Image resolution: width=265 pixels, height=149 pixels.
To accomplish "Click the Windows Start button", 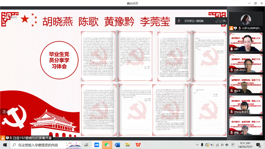I will coord(5,145).
